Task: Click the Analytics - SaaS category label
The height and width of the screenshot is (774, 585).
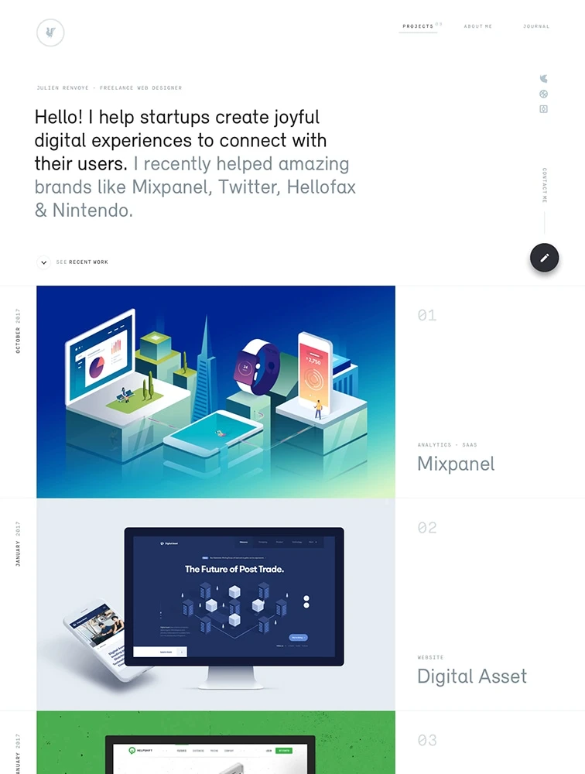Action: pyautogui.click(x=447, y=445)
